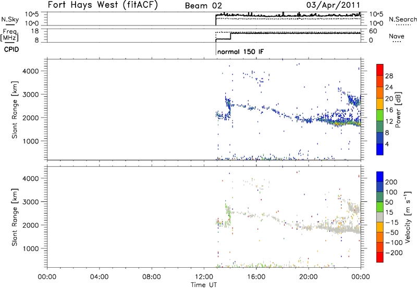Viewport: 417px width, 288px height.
Task: Click the '4' power color bar label
Action: (387, 144)
